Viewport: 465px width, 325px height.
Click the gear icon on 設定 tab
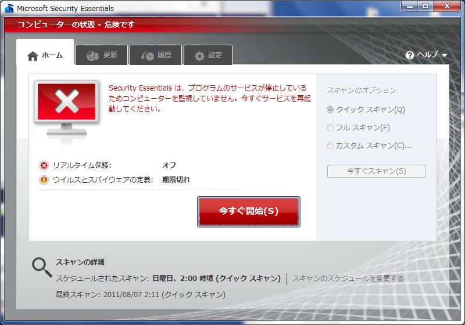(x=199, y=56)
